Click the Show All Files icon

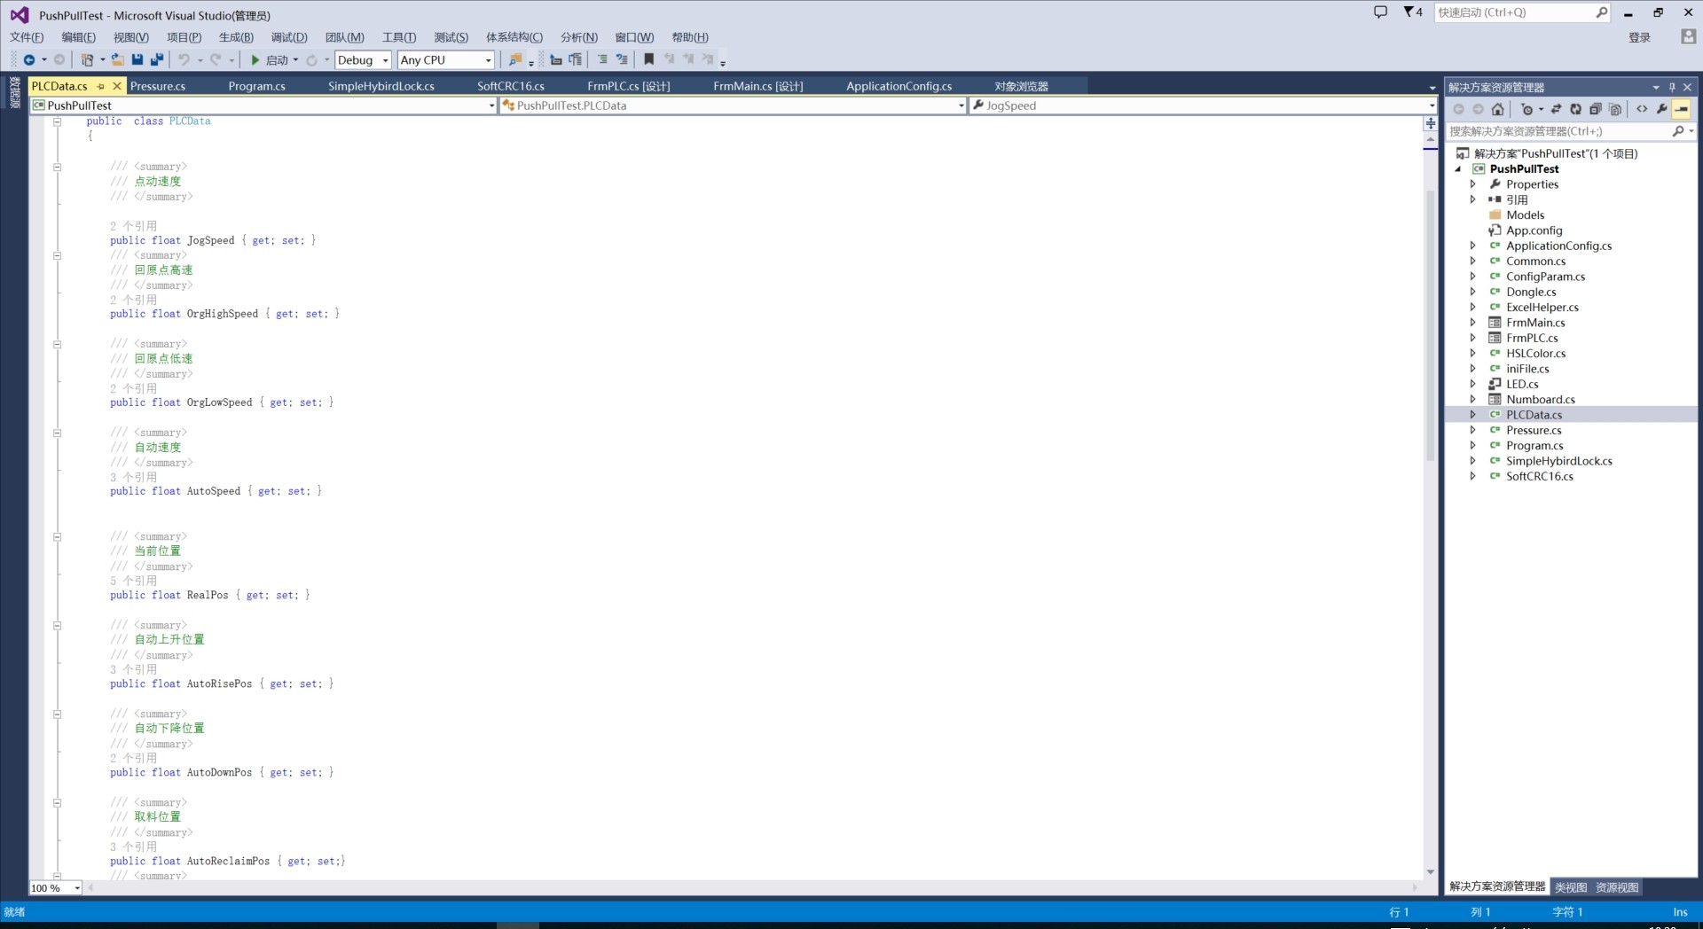1615,109
